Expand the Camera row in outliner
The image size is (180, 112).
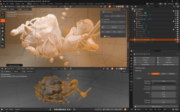(135, 13)
